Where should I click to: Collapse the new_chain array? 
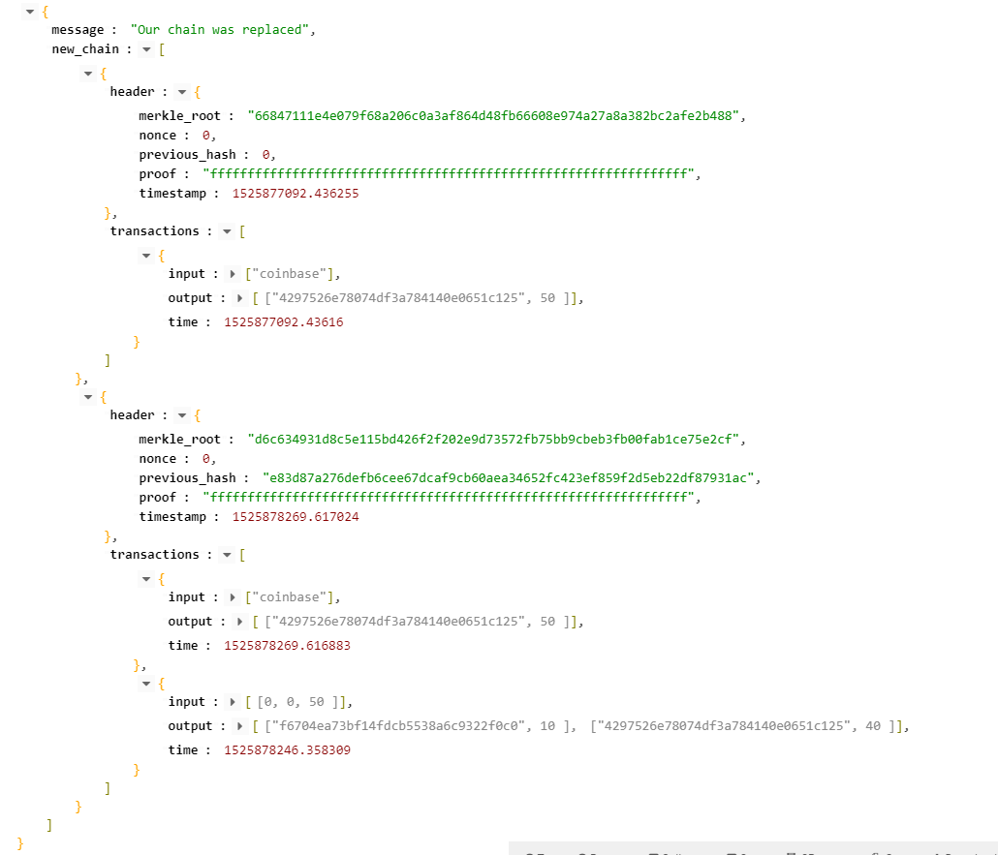tap(146, 49)
